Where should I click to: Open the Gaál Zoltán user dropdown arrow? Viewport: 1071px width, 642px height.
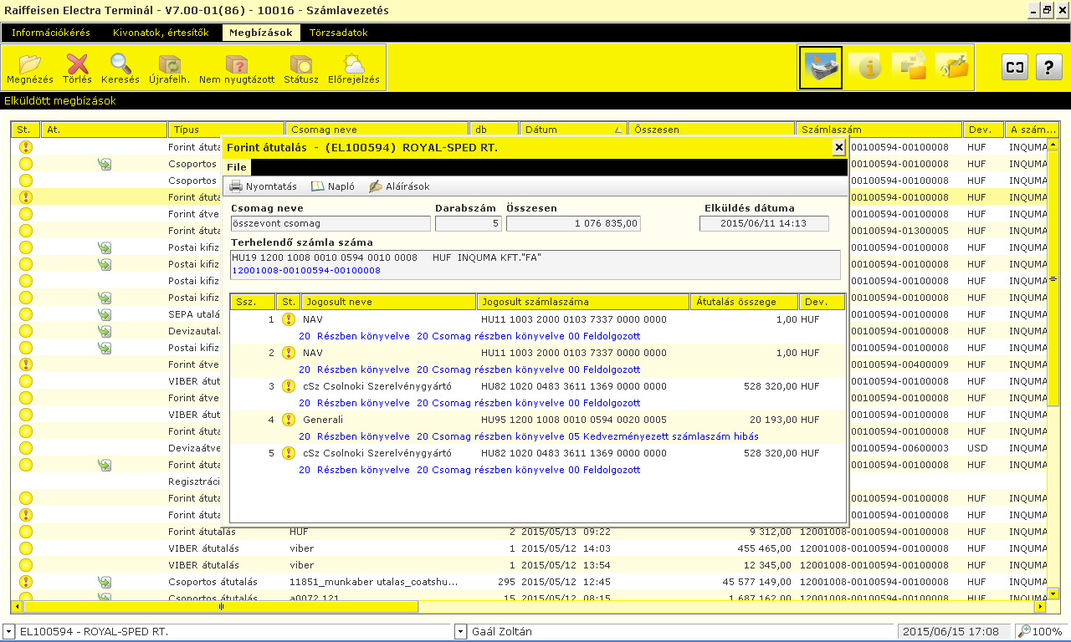(x=461, y=632)
